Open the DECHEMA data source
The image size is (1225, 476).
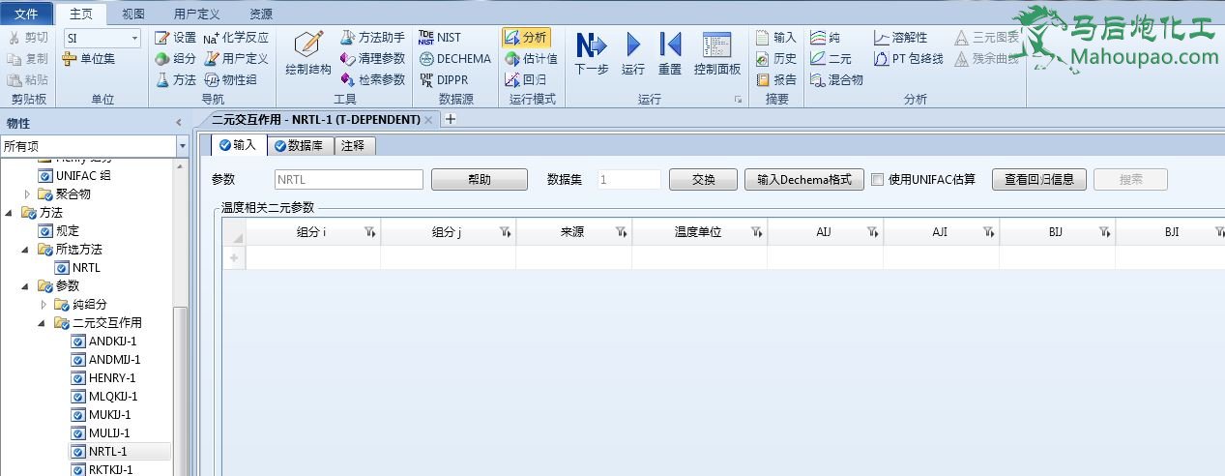coord(454,59)
